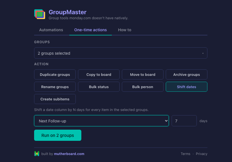The width and height of the screenshot is (232, 162).
Task: Choose the Create subitems action
Action: 55,99
